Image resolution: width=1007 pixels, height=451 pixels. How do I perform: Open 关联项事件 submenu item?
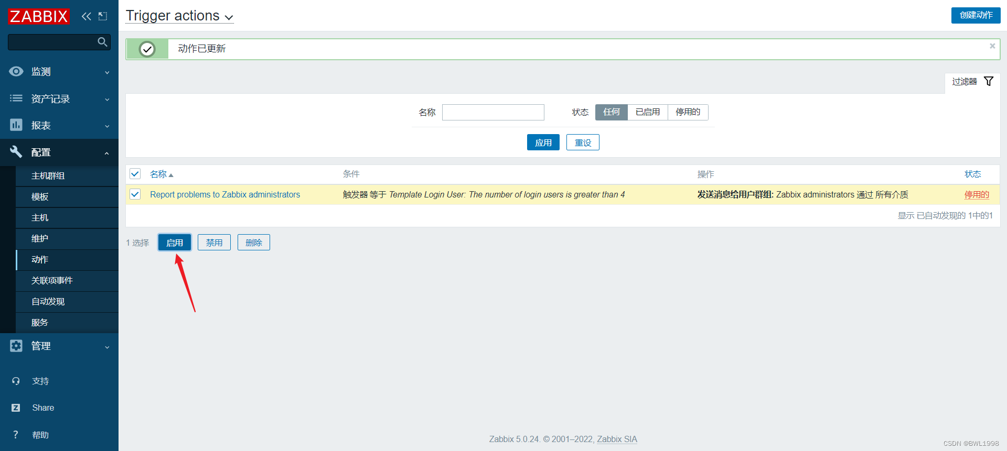pos(67,281)
